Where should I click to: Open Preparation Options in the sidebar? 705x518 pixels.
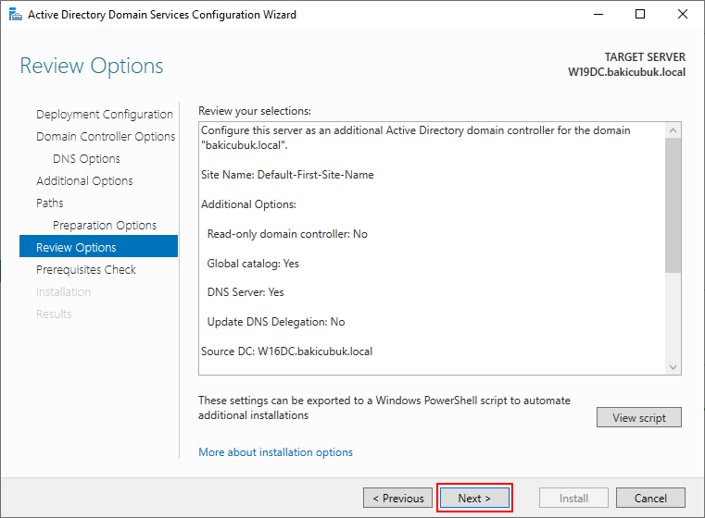point(105,226)
